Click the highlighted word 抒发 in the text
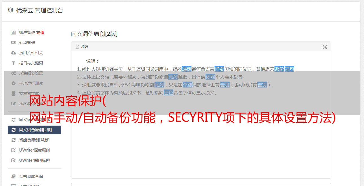The height and width of the screenshot is (186, 364). [219, 69]
